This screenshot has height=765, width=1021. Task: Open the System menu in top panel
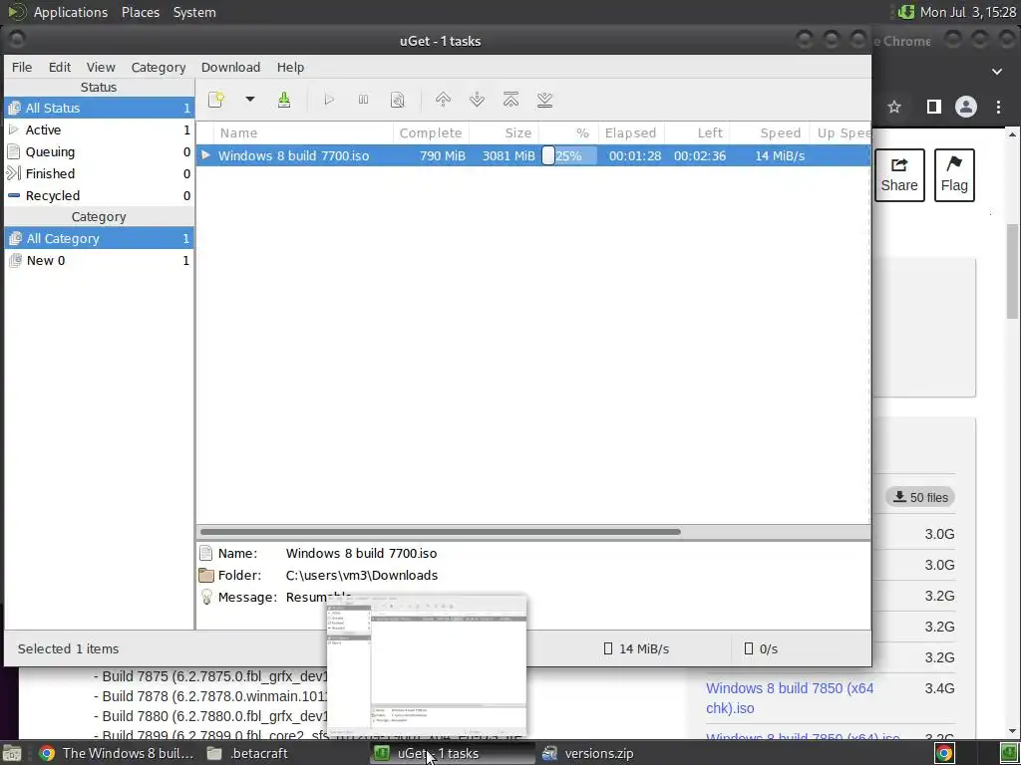(x=194, y=12)
